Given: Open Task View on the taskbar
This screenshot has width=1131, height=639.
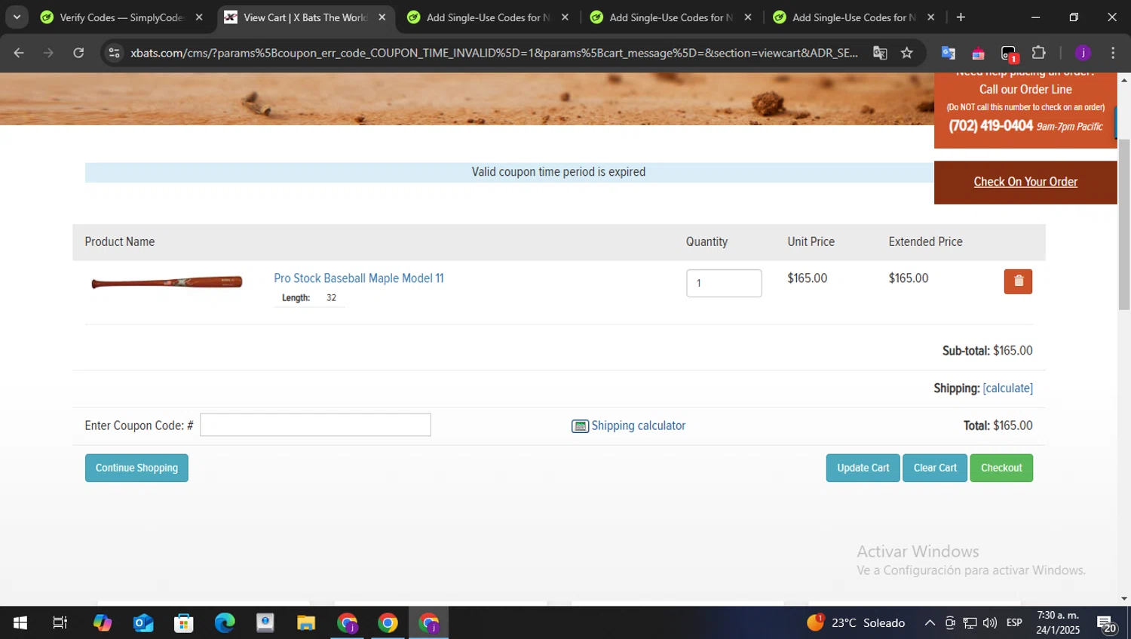Looking at the screenshot, I should [x=60, y=622].
